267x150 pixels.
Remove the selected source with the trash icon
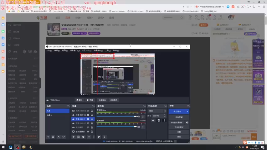(78, 137)
